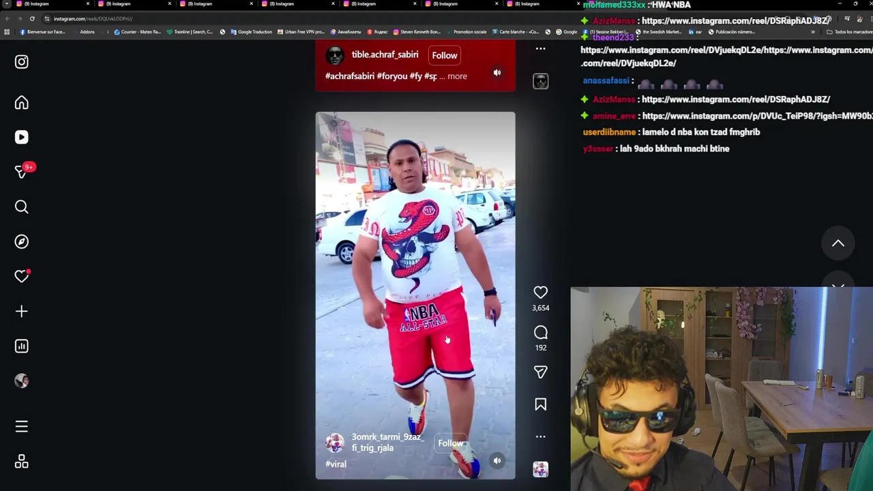Open 'Trainline | Search, C...' bookmark

pyautogui.click(x=190, y=32)
